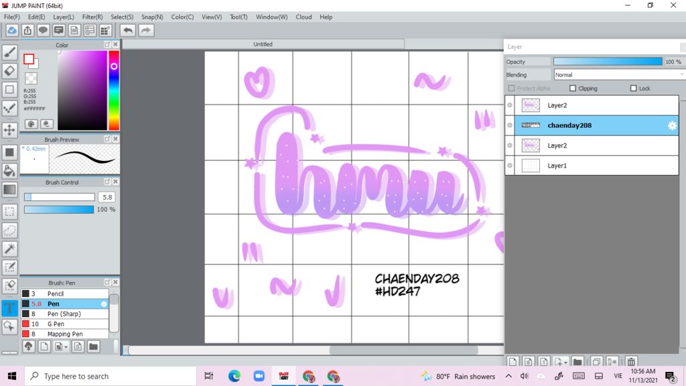The height and width of the screenshot is (386, 686).
Task: Click the brush size slider
Action: click(60, 198)
